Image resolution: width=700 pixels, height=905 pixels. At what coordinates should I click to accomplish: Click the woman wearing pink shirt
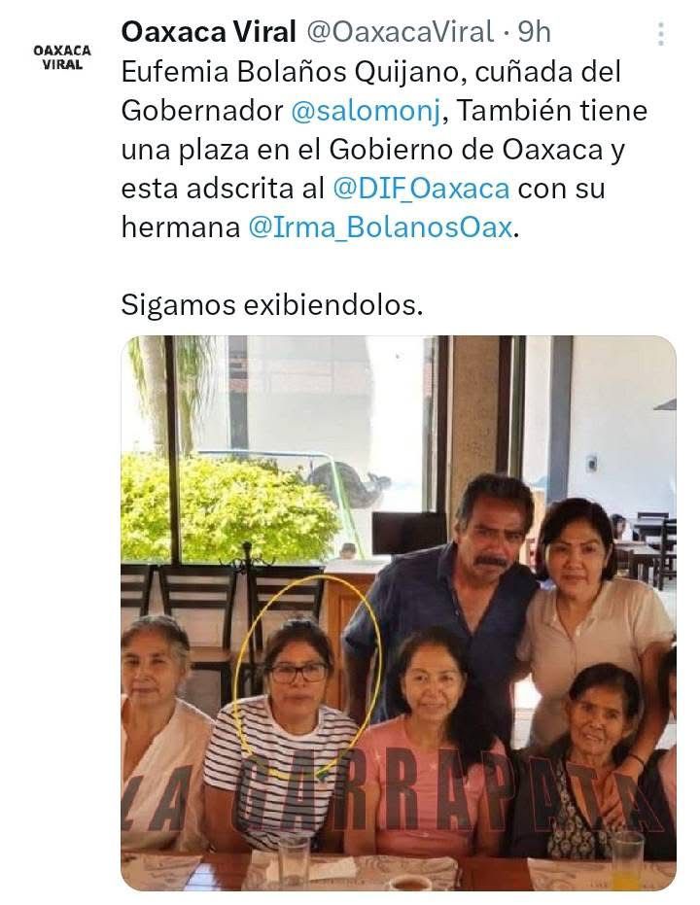tap(428, 745)
